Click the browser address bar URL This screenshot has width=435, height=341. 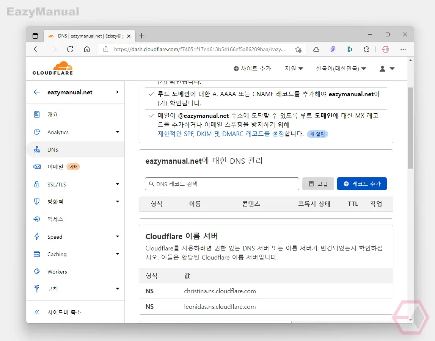pyautogui.click(x=199, y=49)
